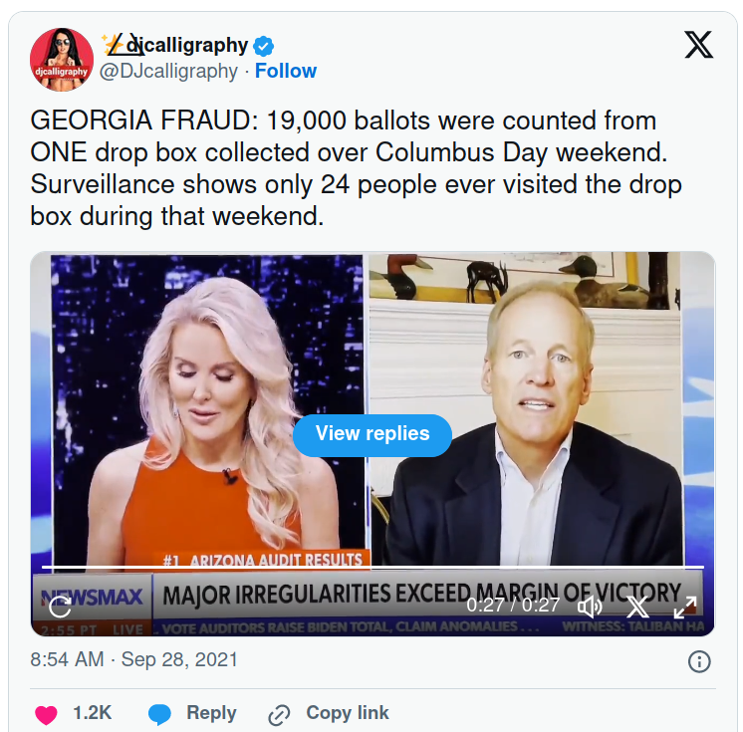Click the video progress bar
This screenshot has height=732, width=743.
click(x=372, y=567)
